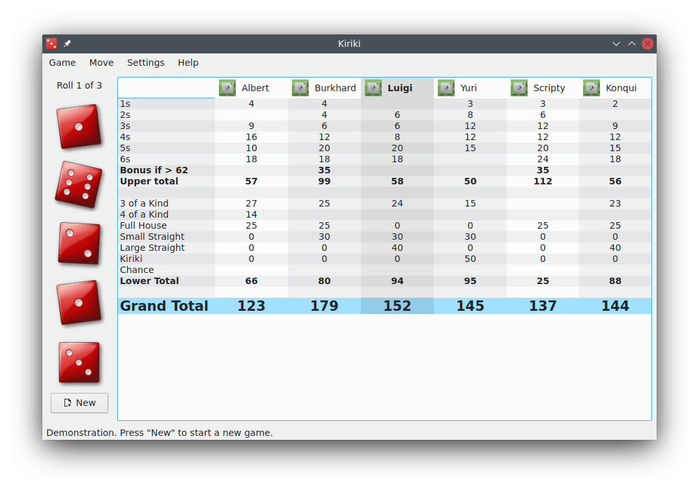The height and width of the screenshot is (490, 699).
Task: Click the topmost die showing one dot
Action: pyautogui.click(x=79, y=126)
